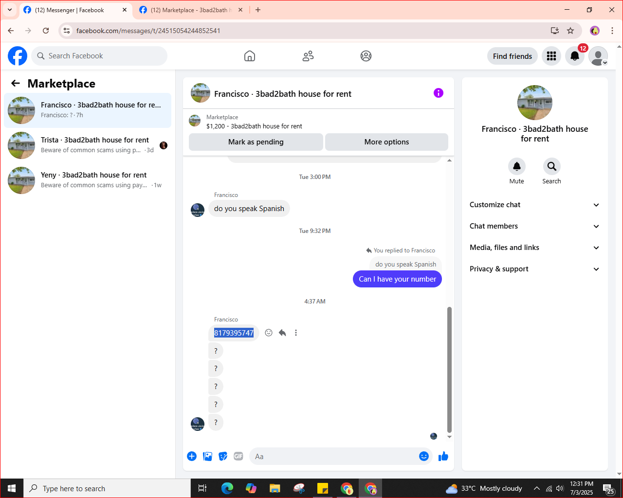Click the install app icon in address bar
The height and width of the screenshot is (498, 623).
coord(555,31)
